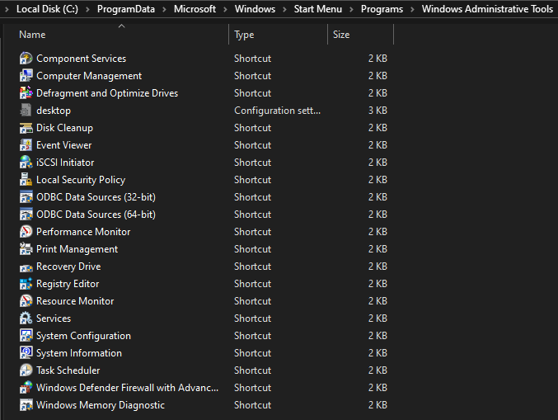558x420 pixels.
Task: Select the Windows Defender Firewall icon
Action: coord(26,388)
